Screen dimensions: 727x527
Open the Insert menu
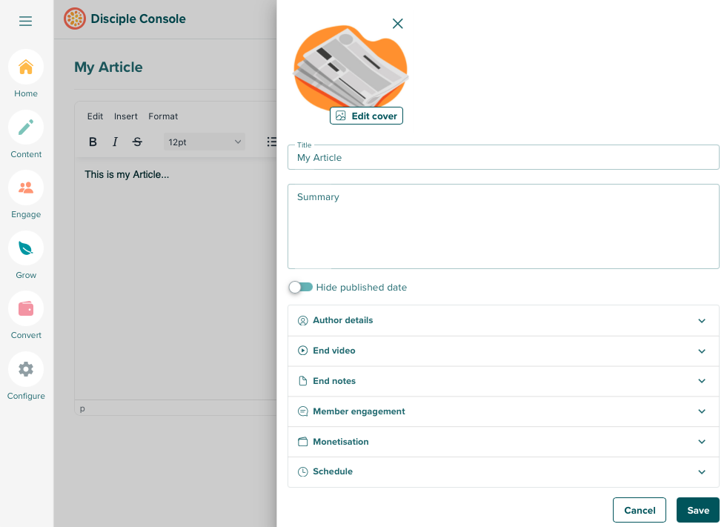point(126,116)
